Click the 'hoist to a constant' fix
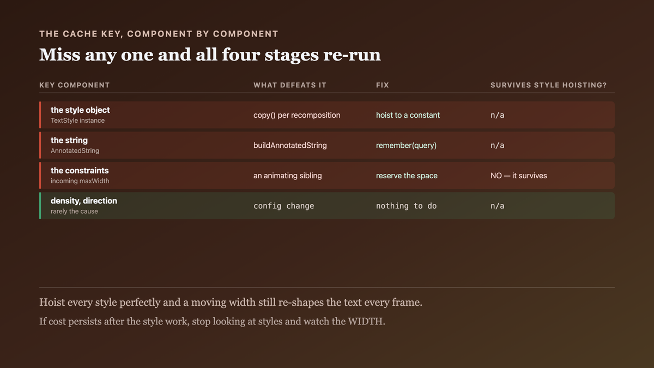Viewport: 654px width, 368px height. pos(408,115)
